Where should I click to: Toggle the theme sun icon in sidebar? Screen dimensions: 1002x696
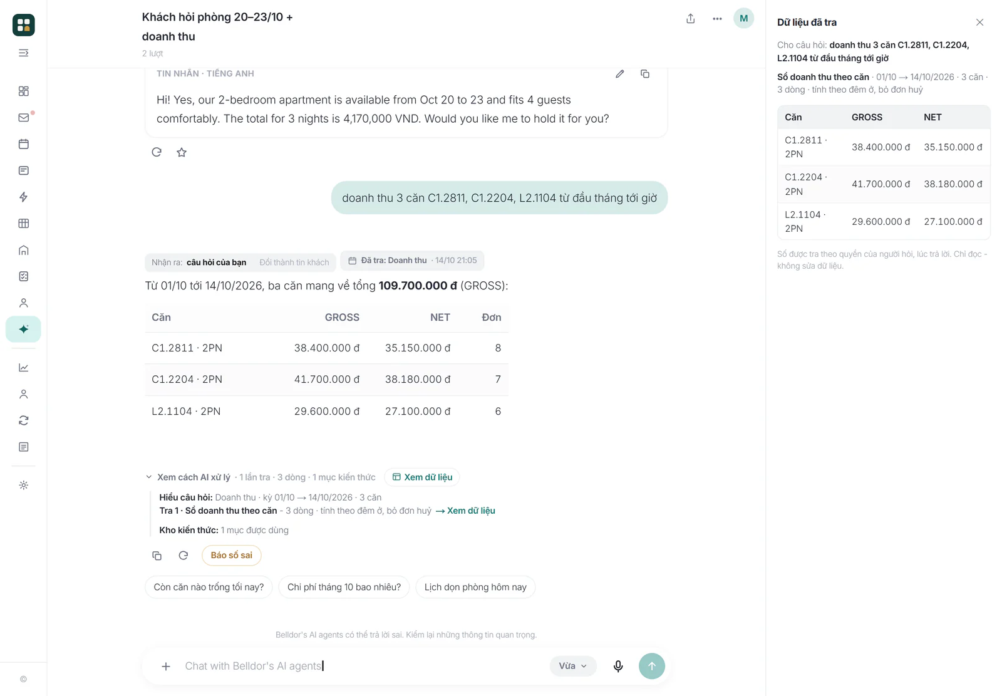pyautogui.click(x=24, y=486)
